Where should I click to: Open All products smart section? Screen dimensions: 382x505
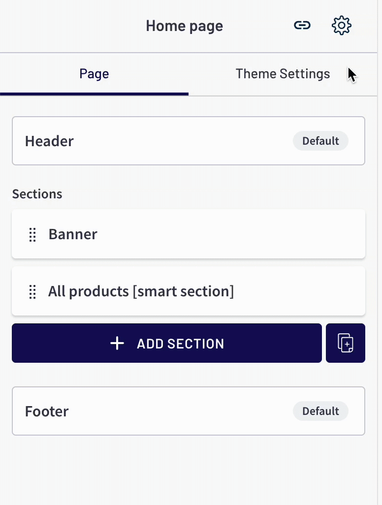tap(189, 291)
